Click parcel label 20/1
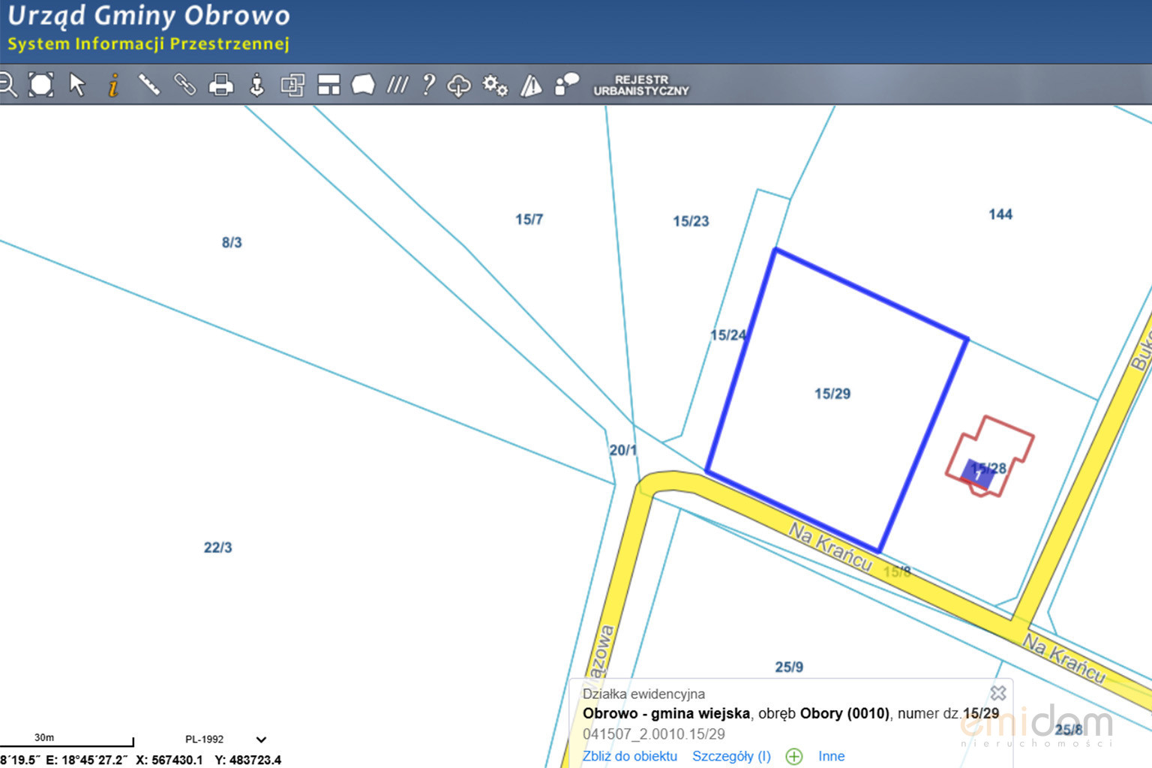 [x=623, y=450]
